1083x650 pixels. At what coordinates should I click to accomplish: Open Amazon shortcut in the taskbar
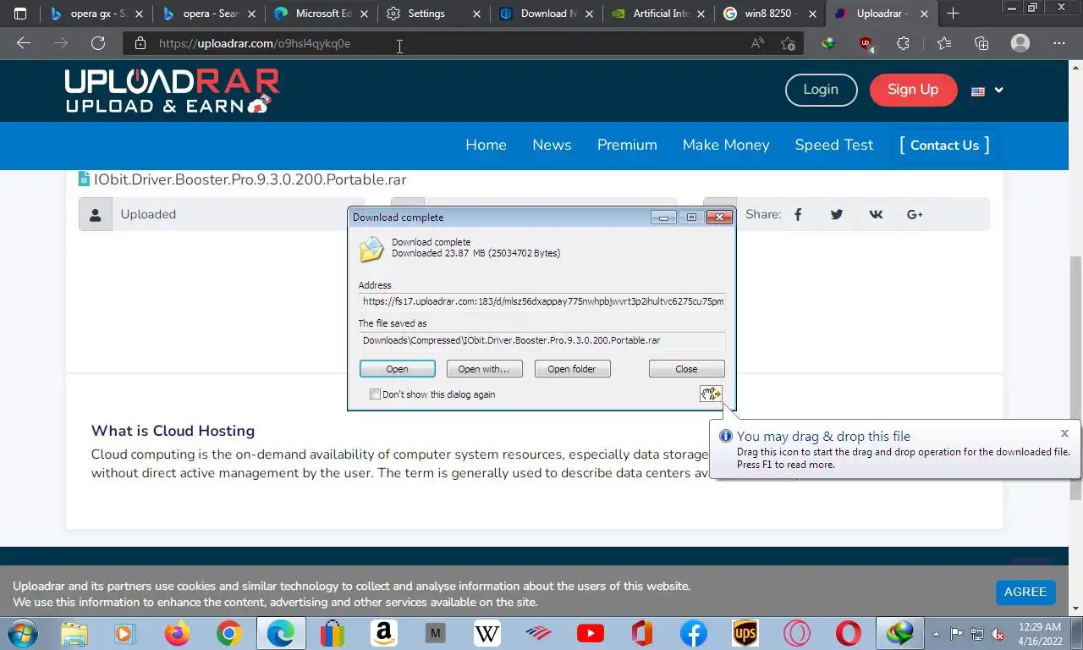383,633
